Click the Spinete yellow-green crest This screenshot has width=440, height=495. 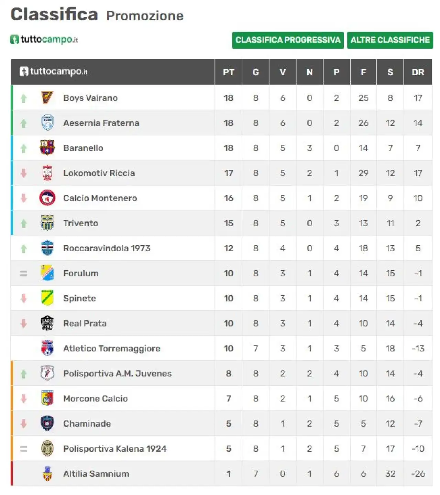click(x=47, y=298)
